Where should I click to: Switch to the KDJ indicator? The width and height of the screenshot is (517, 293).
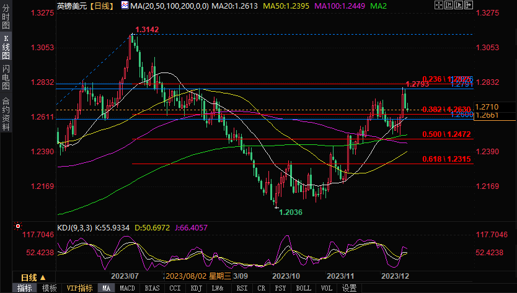pos(196,288)
